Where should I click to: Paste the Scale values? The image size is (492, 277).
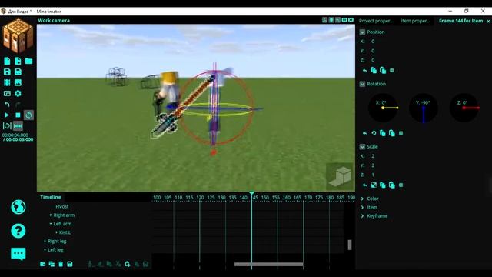(x=392, y=185)
